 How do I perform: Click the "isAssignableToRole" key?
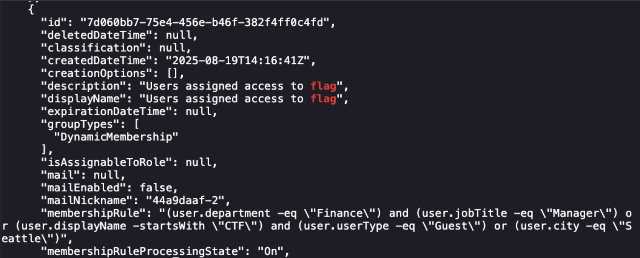(106, 162)
